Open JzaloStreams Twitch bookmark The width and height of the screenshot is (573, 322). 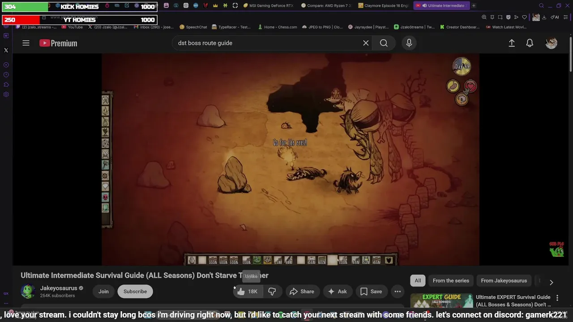[414, 27]
